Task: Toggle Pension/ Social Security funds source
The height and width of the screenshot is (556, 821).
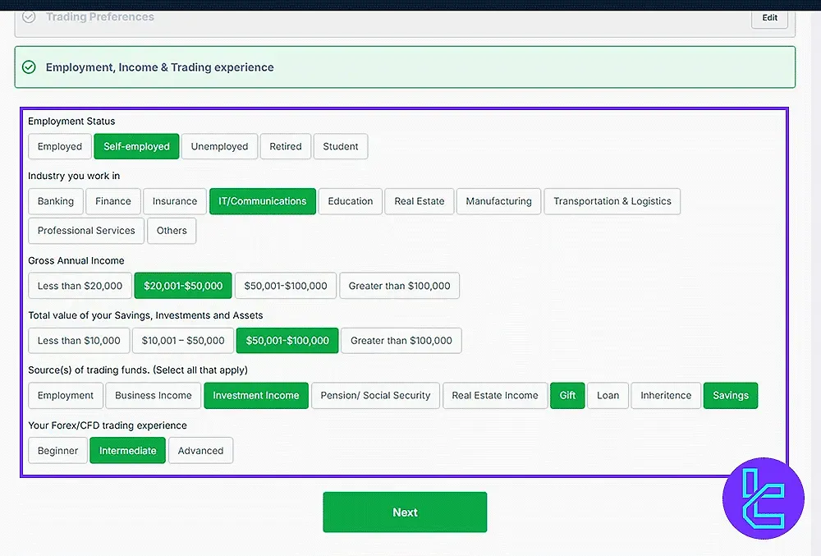Action: [x=375, y=396]
